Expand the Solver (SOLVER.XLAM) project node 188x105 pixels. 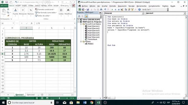(78, 20)
